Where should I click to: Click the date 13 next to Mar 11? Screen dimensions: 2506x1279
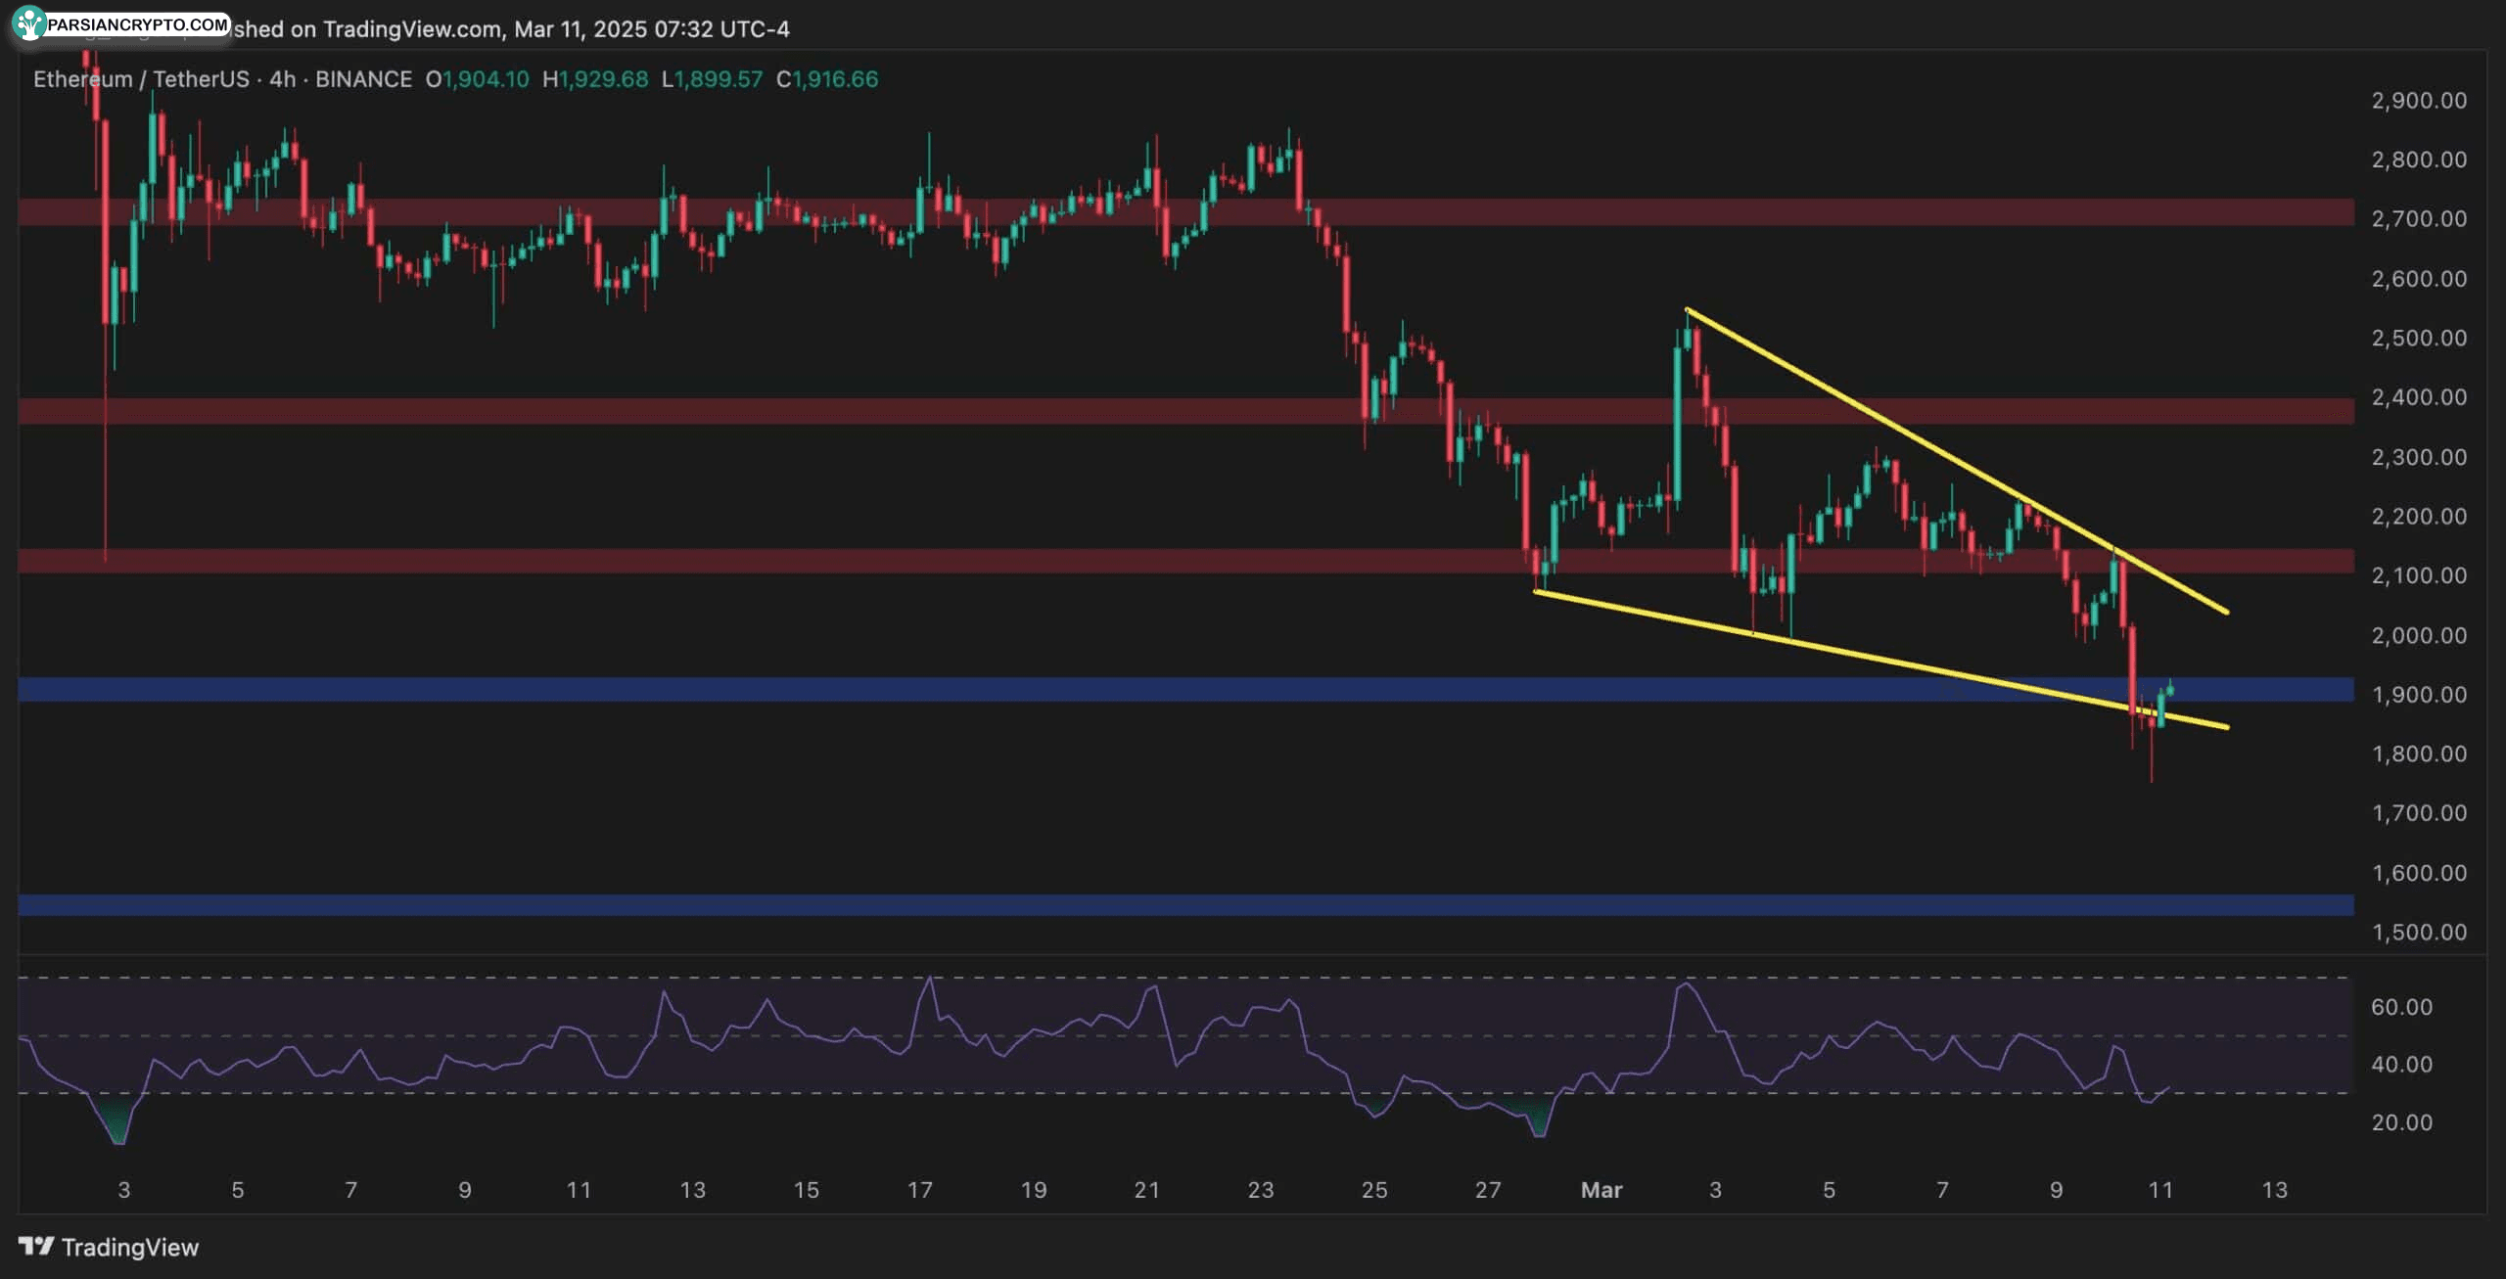pyautogui.click(x=2274, y=1190)
